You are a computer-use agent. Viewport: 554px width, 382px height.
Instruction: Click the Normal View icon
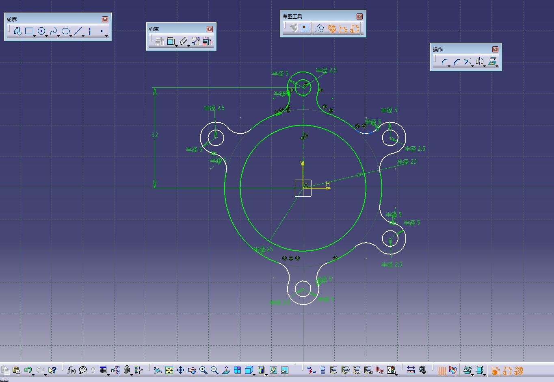(x=226, y=370)
